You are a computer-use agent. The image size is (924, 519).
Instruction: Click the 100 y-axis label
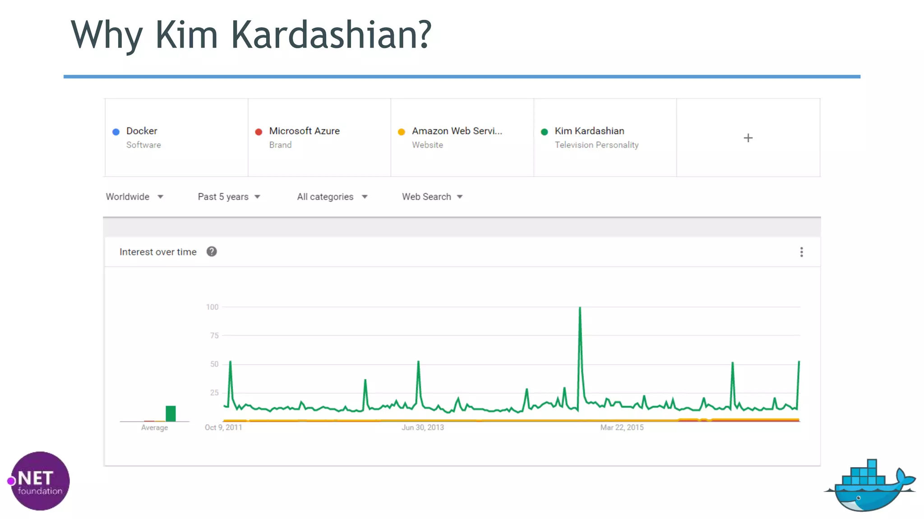pos(212,307)
